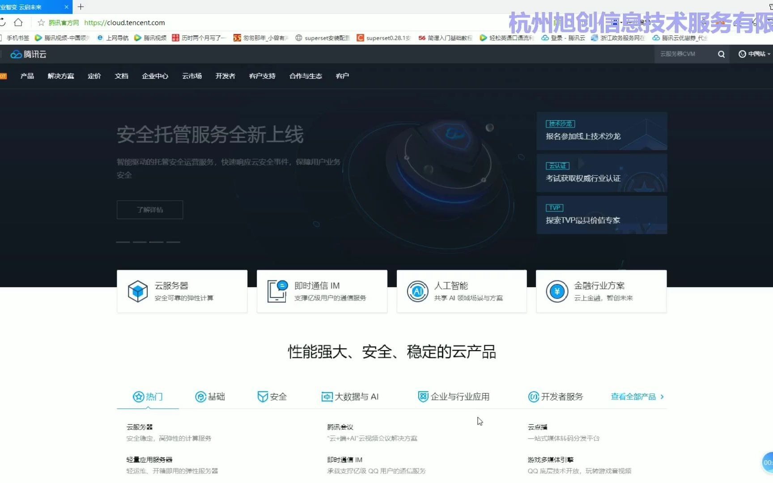The width and height of the screenshot is (773, 483).
Task: Switch to the 企业与行业应用 tab
Action: (x=454, y=397)
